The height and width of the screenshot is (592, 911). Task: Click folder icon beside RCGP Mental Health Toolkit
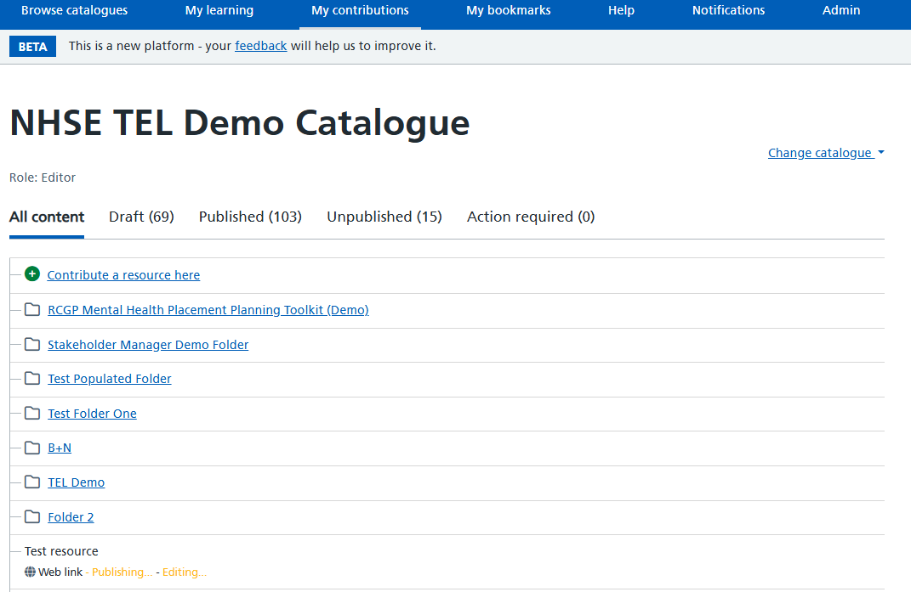pyautogui.click(x=32, y=309)
